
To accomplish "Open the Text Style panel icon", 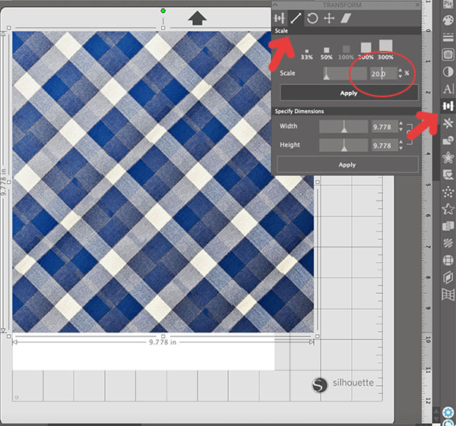I will click(x=448, y=89).
